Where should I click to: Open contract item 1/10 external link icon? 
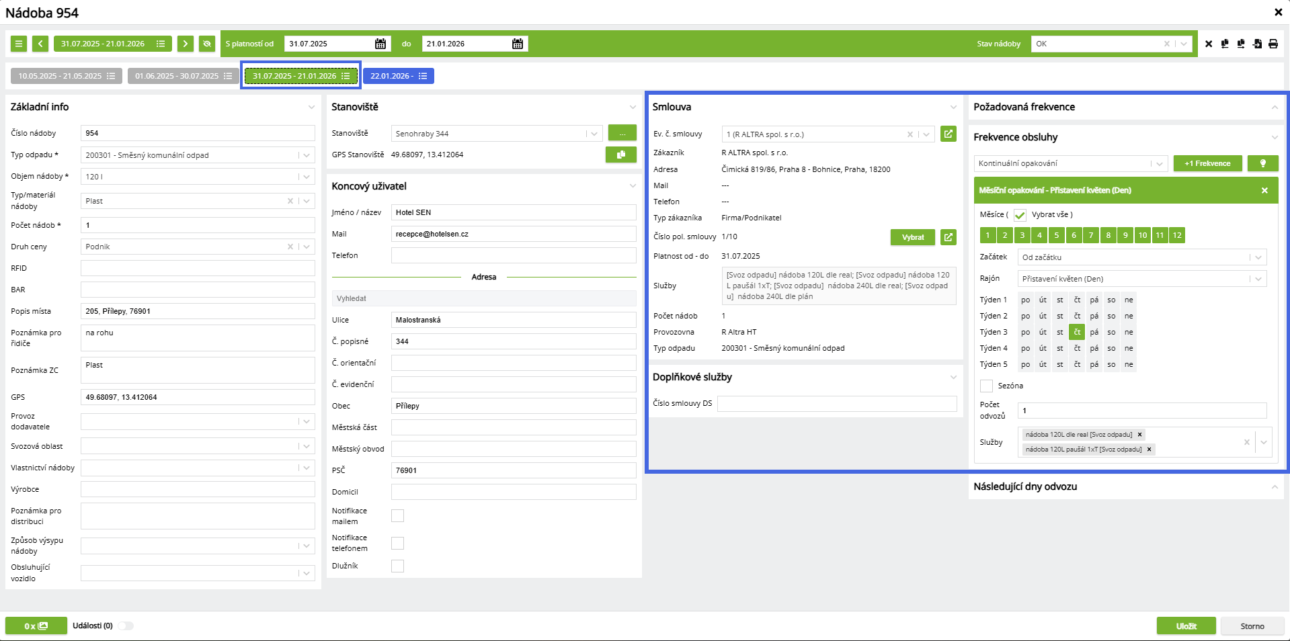pos(949,237)
